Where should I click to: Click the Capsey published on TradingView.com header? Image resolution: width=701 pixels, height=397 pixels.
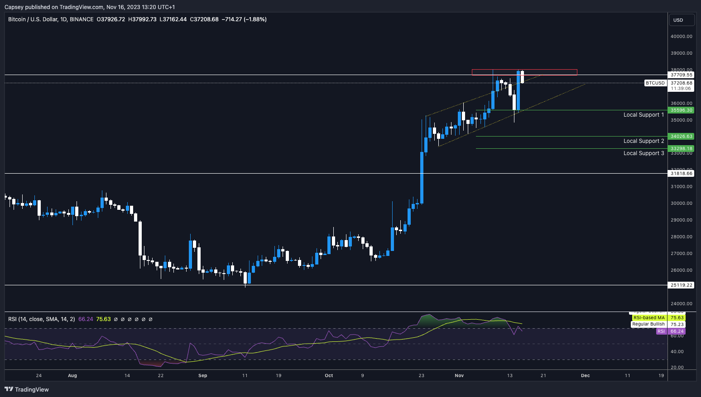(x=90, y=7)
